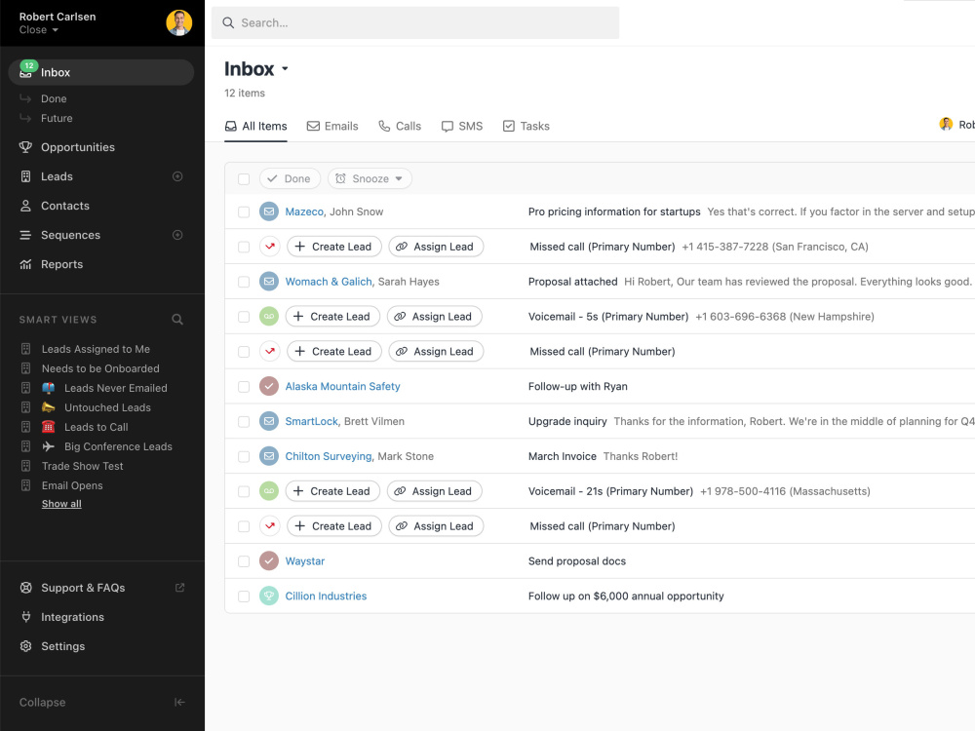The width and height of the screenshot is (975, 731).
Task: Select the checkbox on the Alaska Mountain Safety row
Action: (244, 387)
